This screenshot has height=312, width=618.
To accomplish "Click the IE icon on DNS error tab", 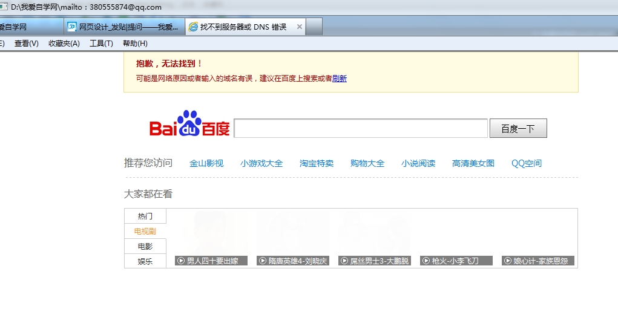I will pyautogui.click(x=193, y=27).
